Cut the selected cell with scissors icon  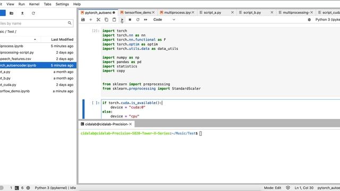[98, 20]
